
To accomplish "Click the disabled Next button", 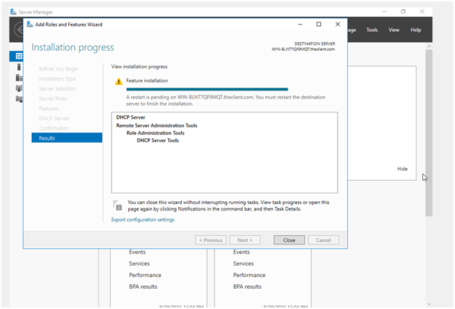I will tap(245, 240).
